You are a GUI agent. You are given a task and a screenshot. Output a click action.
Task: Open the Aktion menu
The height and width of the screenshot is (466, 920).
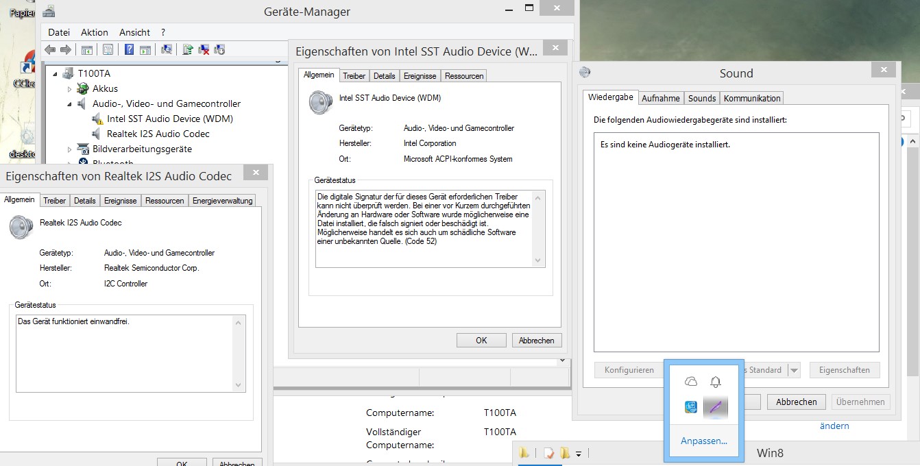(95, 32)
